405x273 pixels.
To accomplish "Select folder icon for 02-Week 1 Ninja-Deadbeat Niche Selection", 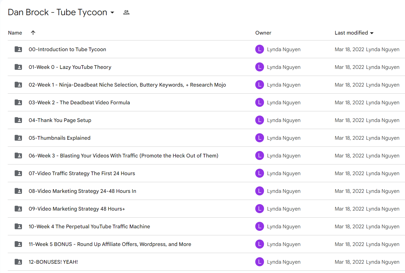I will point(18,85).
